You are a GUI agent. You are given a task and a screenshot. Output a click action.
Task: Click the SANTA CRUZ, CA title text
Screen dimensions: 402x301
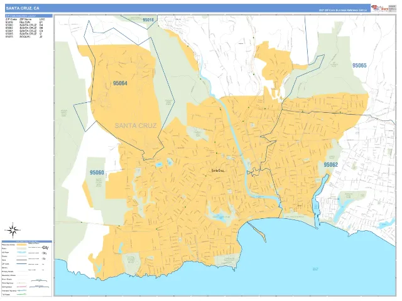(x=23, y=8)
